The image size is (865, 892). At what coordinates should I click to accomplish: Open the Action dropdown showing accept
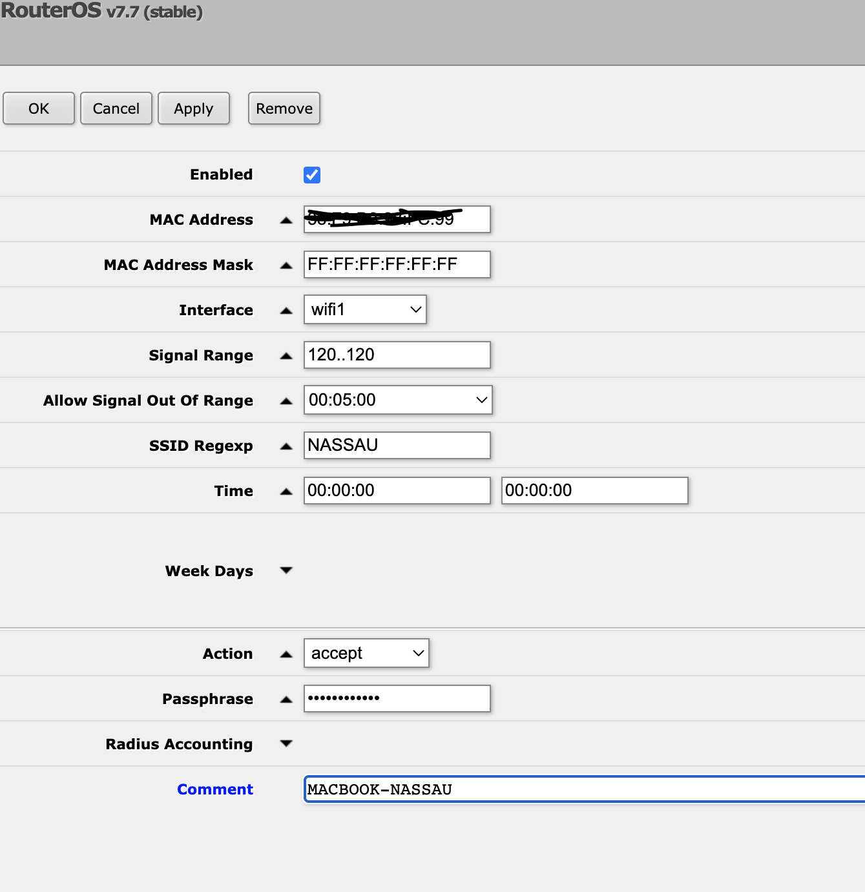(366, 653)
